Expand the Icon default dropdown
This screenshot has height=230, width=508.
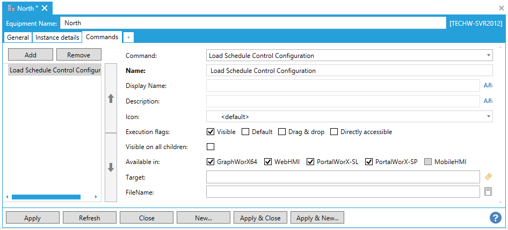pyautogui.click(x=488, y=116)
